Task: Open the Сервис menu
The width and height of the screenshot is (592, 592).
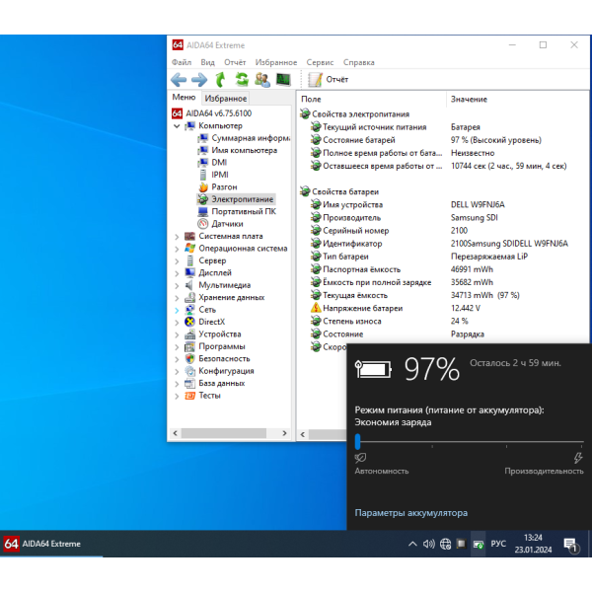Action: [x=320, y=62]
